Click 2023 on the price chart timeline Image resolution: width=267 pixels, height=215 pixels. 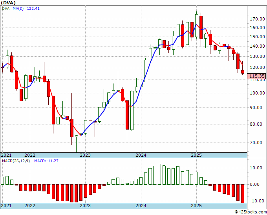point(85,155)
